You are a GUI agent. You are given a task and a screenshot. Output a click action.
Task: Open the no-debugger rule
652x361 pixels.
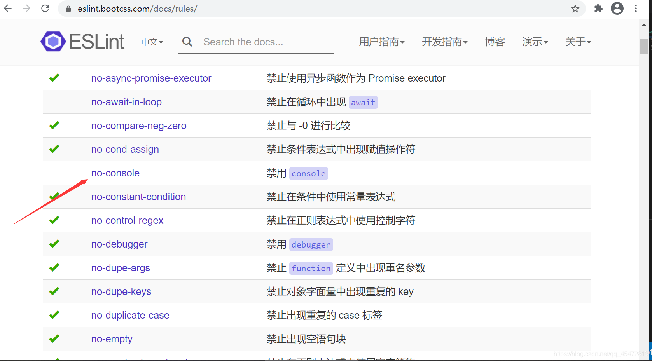click(x=119, y=244)
